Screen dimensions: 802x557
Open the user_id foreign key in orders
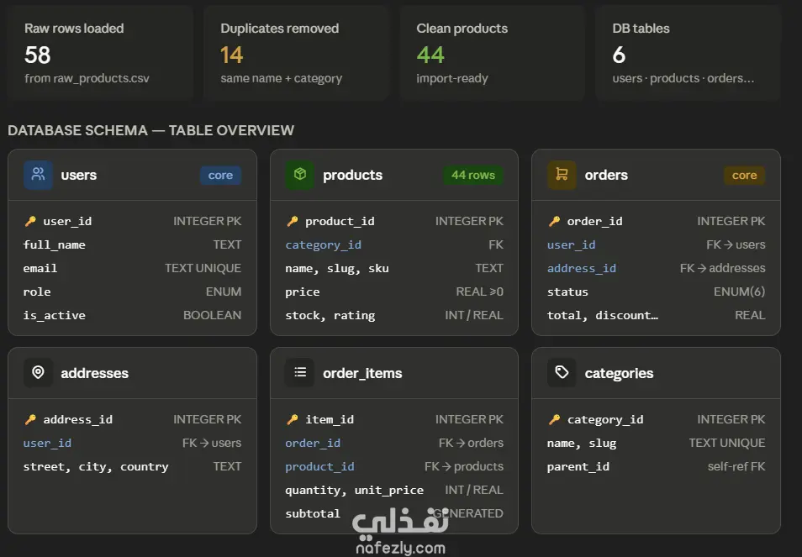pos(572,244)
